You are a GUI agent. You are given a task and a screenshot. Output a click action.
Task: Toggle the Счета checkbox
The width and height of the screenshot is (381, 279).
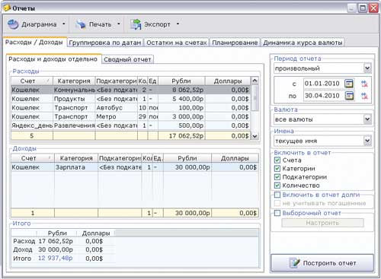[277, 160]
